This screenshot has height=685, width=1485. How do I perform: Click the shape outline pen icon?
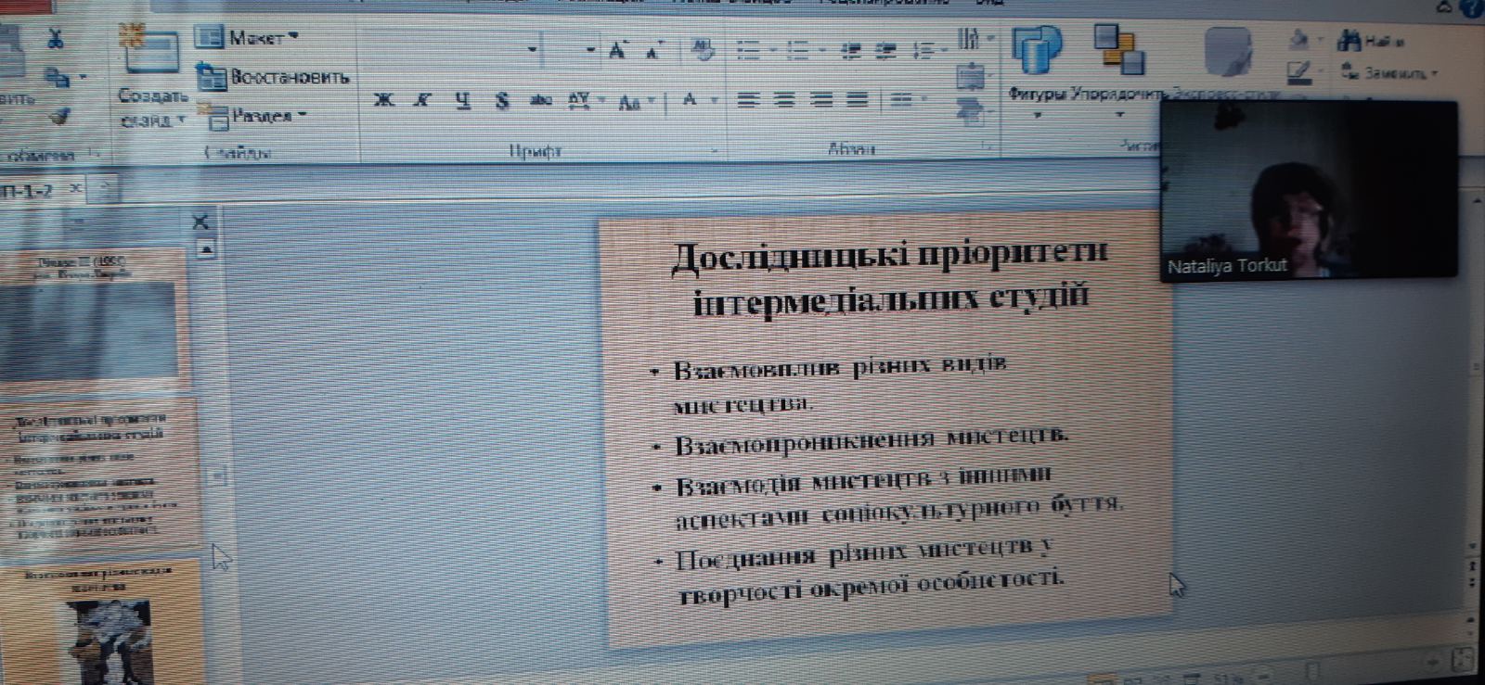tap(1299, 71)
